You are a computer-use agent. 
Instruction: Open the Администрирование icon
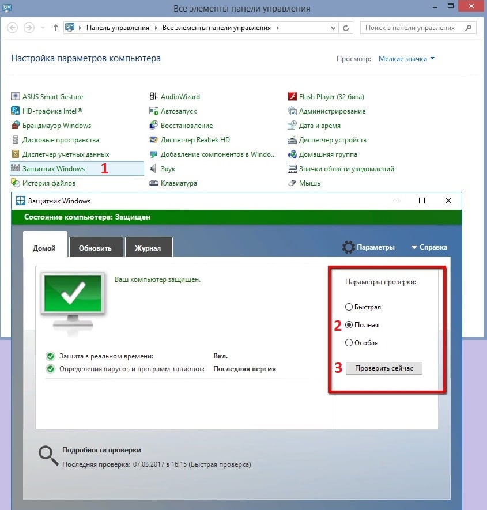tap(292, 111)
